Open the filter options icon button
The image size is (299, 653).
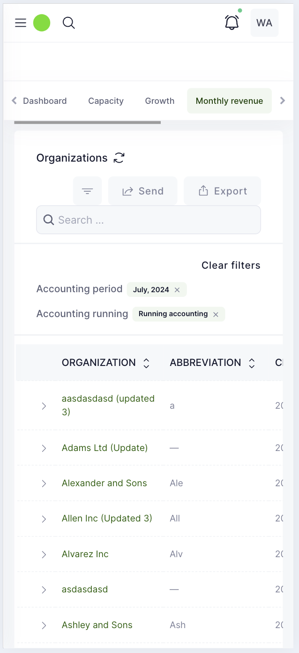click(x=87, y=191)
